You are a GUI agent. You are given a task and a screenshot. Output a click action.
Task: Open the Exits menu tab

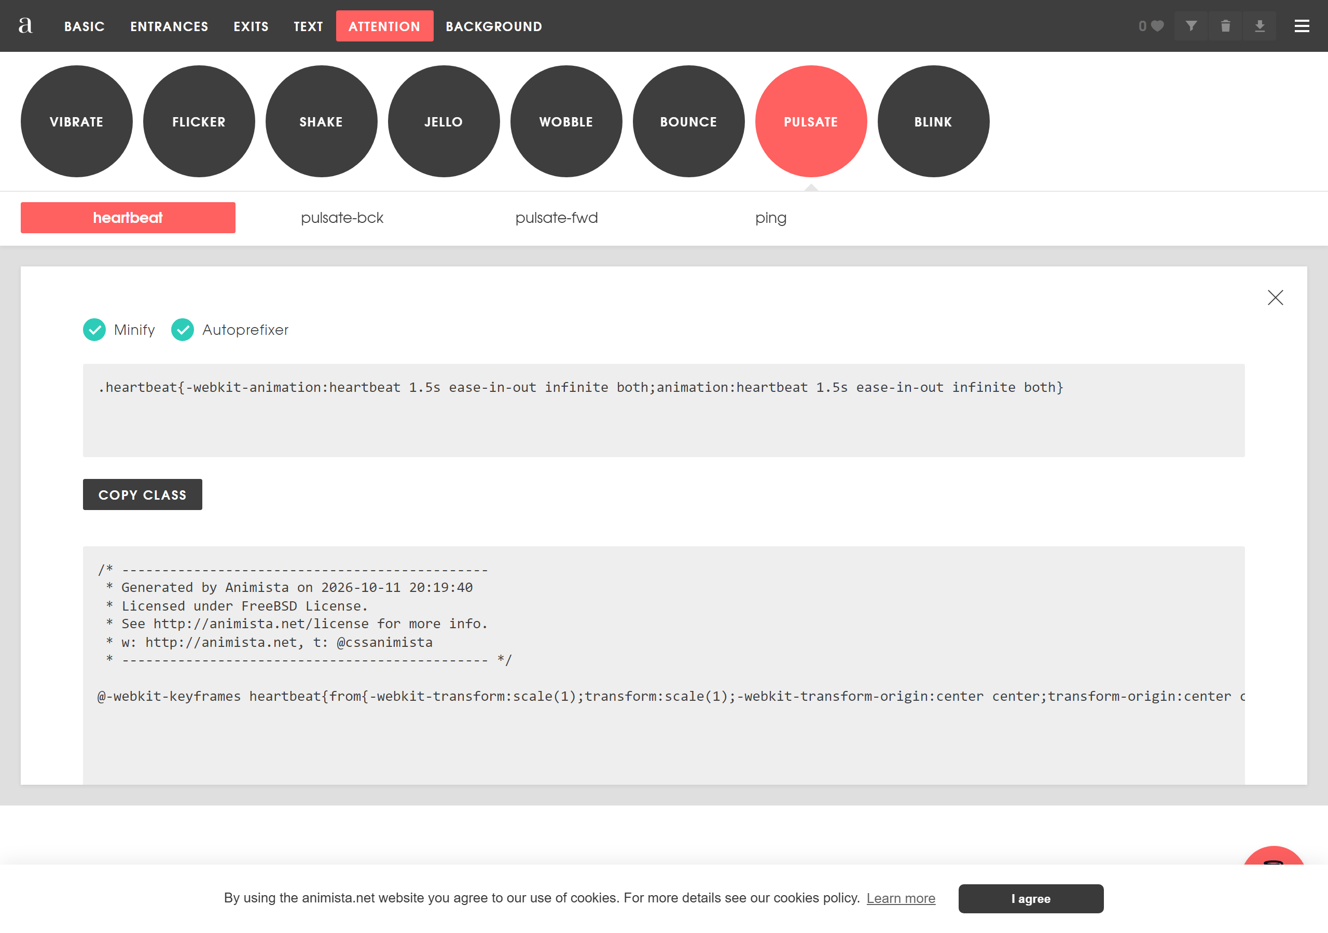point(251,26)
